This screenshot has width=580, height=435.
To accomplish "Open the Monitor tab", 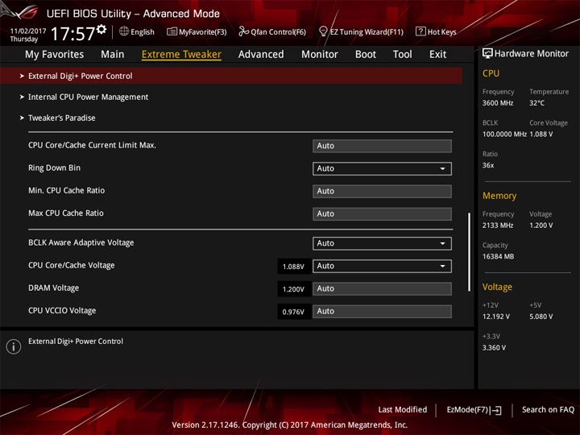I will point(320,55).
